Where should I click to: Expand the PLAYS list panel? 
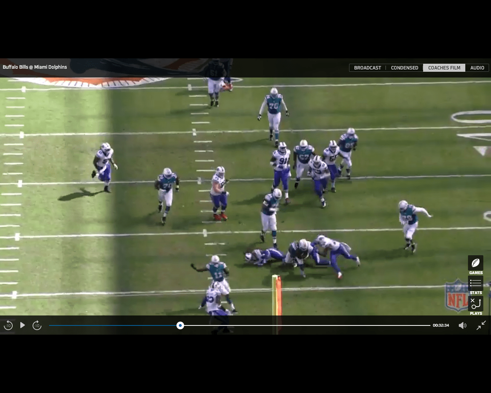pos(476,304)
